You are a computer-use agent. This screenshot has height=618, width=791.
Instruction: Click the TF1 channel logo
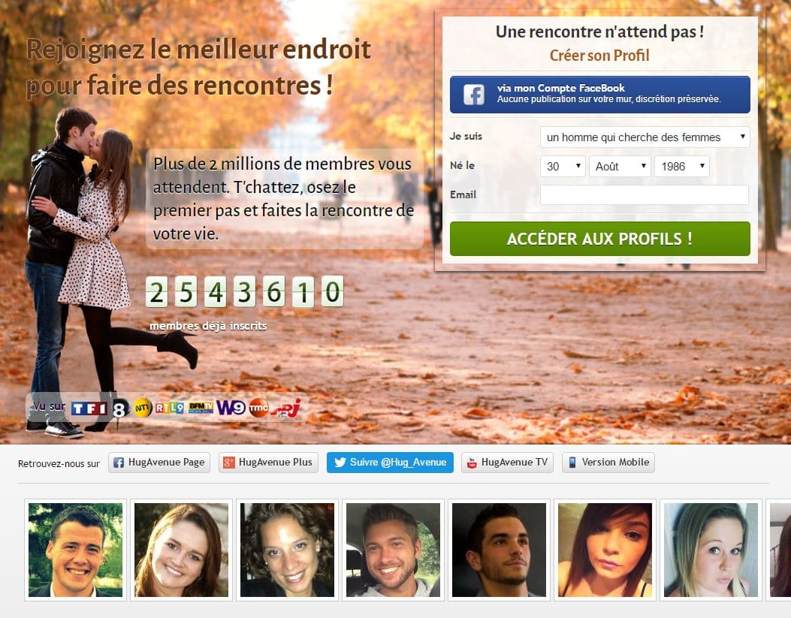89,408
